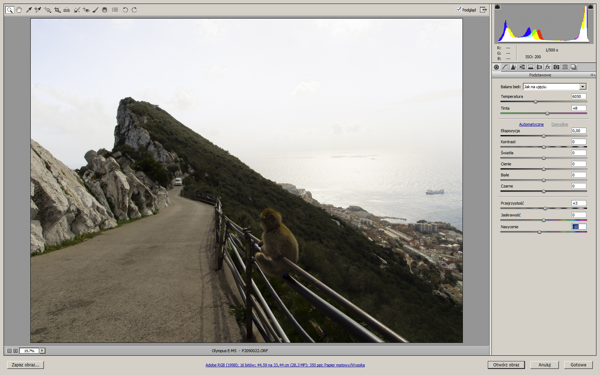Image resolution: width=600 pixels, height=375 pixels.
Task: Expand the Podstawowe panel options menu
Action: [592, 75]
